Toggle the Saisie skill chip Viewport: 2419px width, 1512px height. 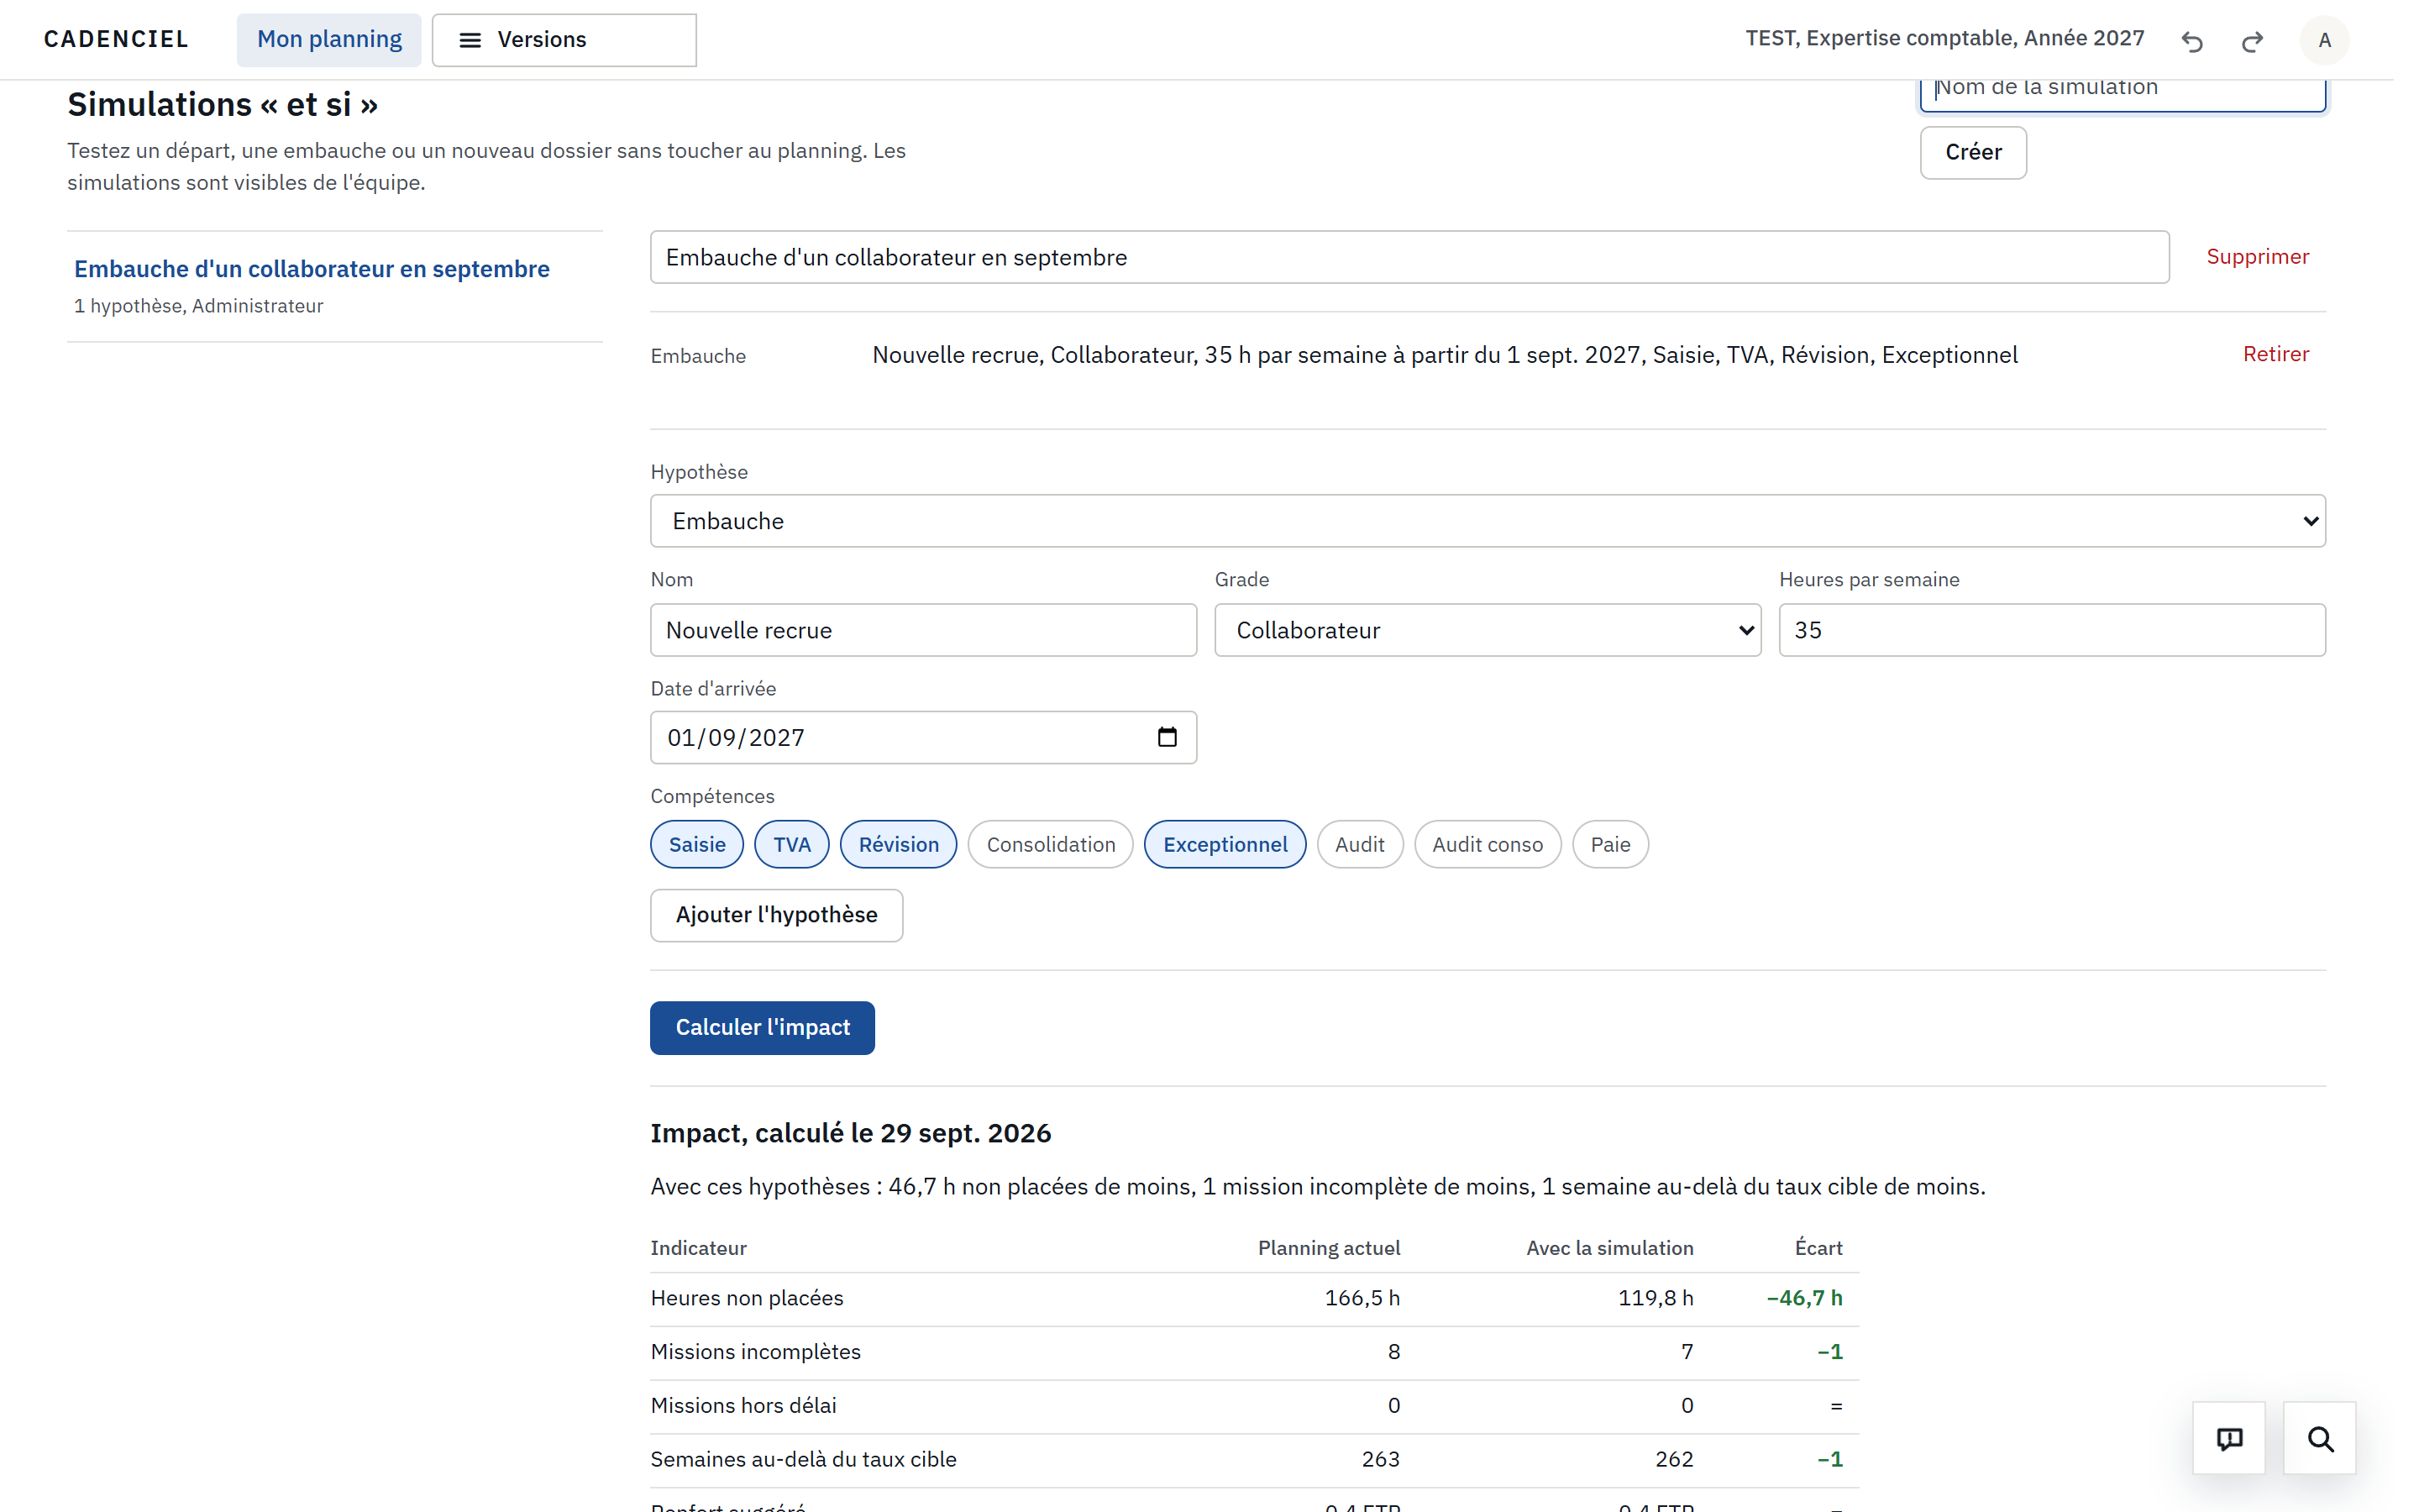point(696,844)
